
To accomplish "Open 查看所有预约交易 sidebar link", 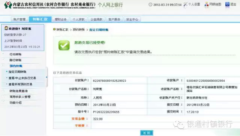I will click(x=20, y=84).
